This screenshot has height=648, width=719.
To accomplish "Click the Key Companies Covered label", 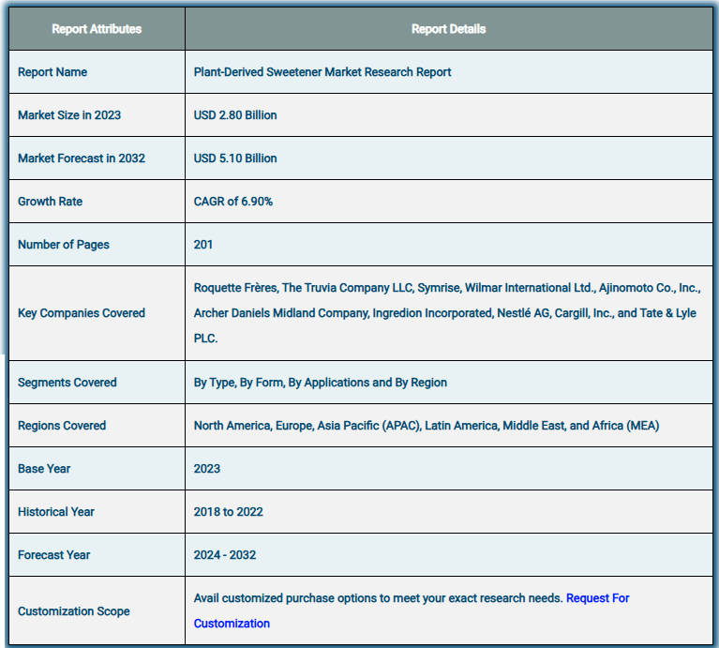I will coord(82,313).
